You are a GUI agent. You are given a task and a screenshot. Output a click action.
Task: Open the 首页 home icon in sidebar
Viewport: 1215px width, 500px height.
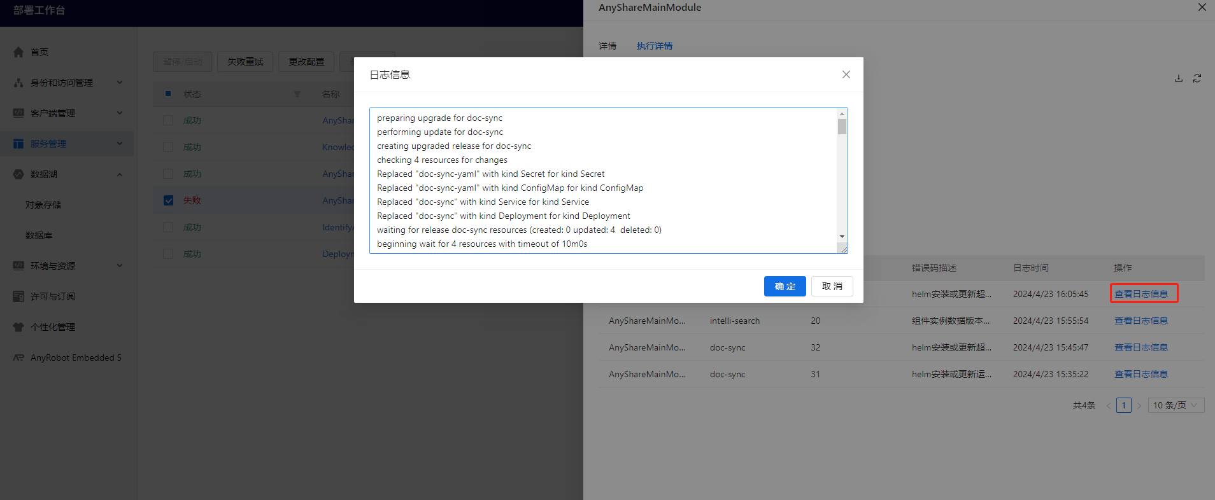(18, 52)
